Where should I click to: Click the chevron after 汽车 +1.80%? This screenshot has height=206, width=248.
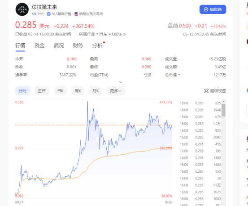point(125,35)
